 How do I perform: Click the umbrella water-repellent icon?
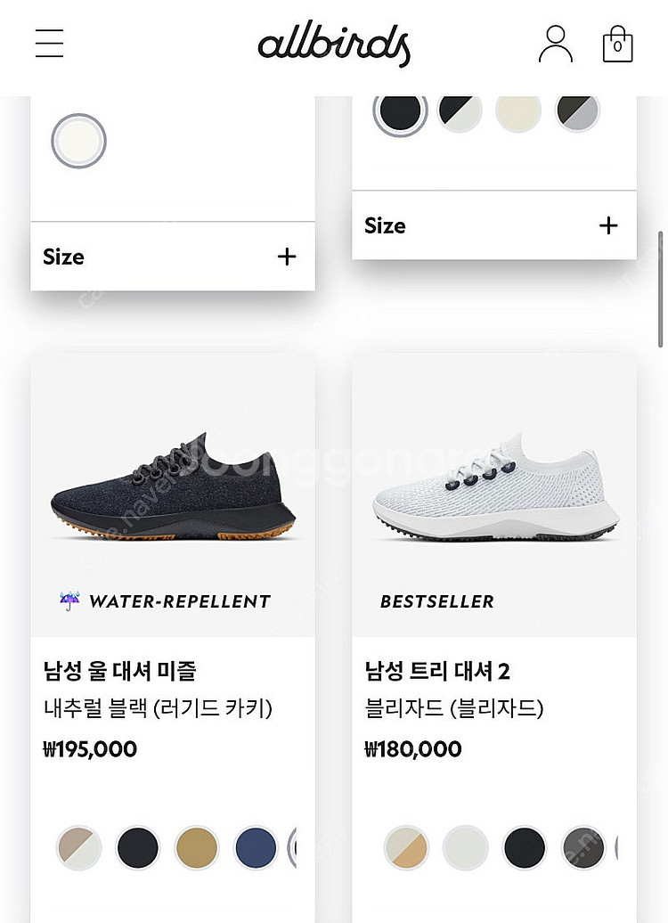pos(69,601)
